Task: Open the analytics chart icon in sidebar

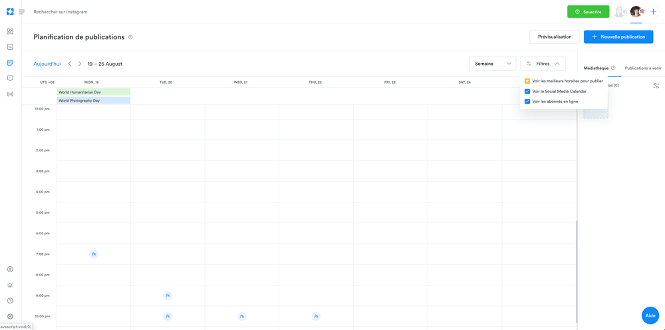Action: [x=10, y=47]
